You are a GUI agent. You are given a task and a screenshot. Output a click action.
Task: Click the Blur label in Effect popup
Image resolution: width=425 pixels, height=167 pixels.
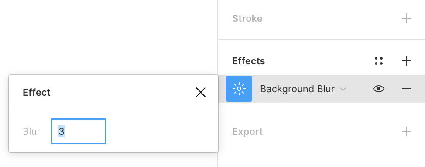31,132
